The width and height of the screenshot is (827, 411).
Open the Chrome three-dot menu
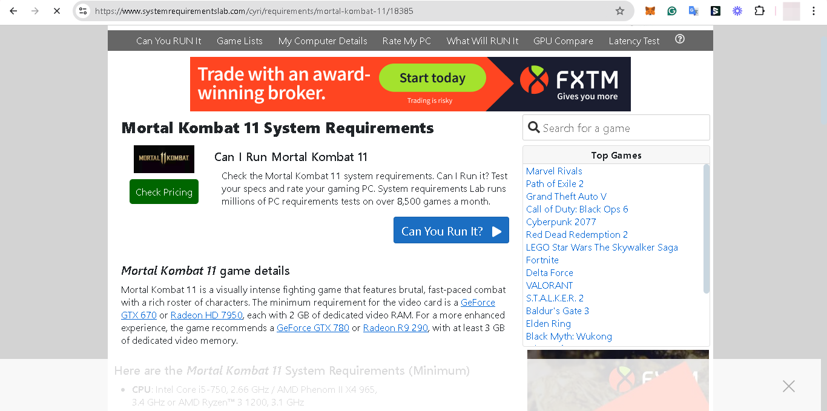(x=814, y=11)
